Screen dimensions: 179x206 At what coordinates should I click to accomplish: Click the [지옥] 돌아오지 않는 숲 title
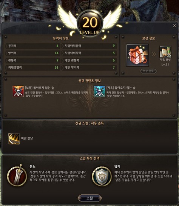click(121, 88)
